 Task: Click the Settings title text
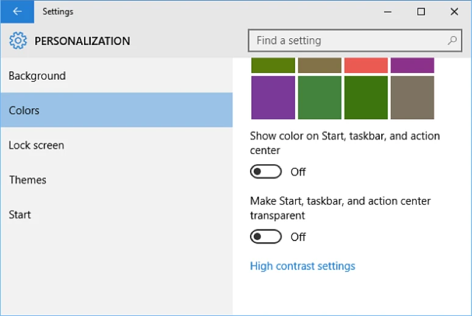(x=58, y=12)
